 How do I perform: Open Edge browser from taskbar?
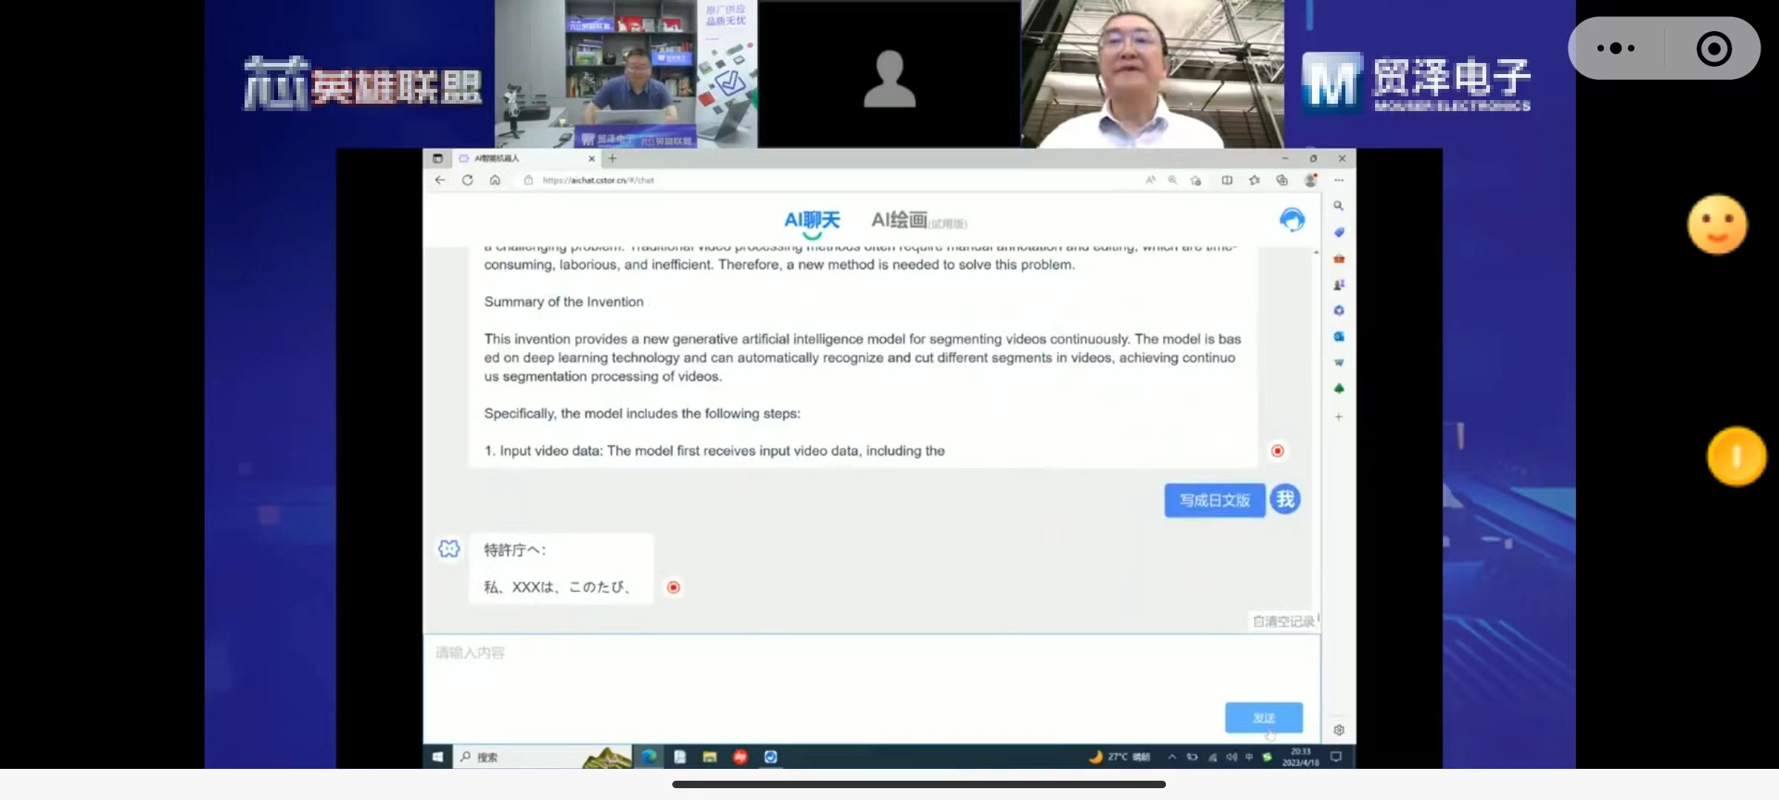click(x=649, y=756)
